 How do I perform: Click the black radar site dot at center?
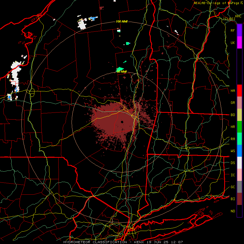[x=122, y=122]
